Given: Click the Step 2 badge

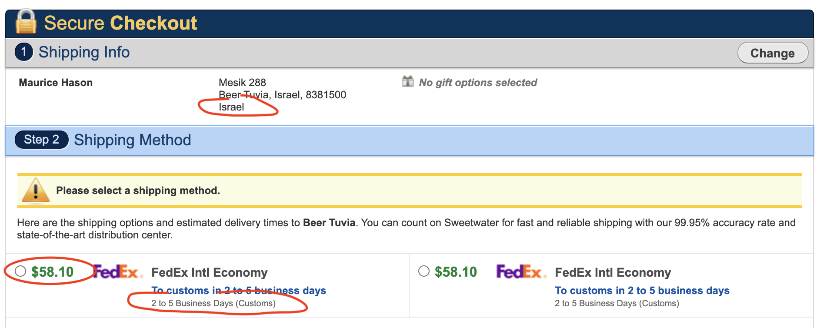Looking at the screenshot, I should (x=42, y=140).
